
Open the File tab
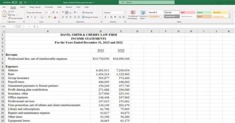click(x=4, y=7)
